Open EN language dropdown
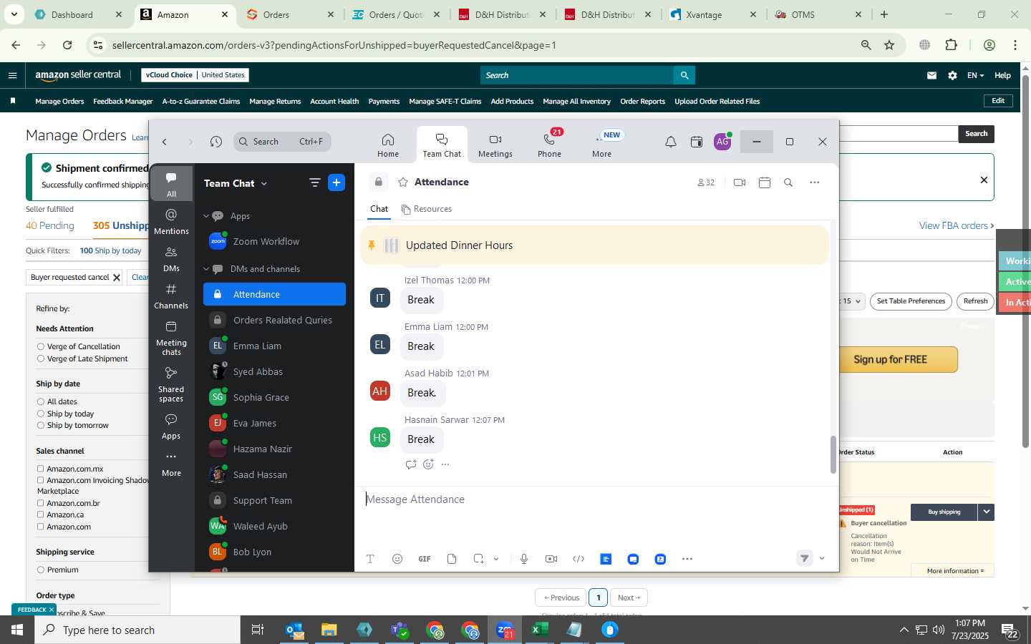 coord(975,75)
